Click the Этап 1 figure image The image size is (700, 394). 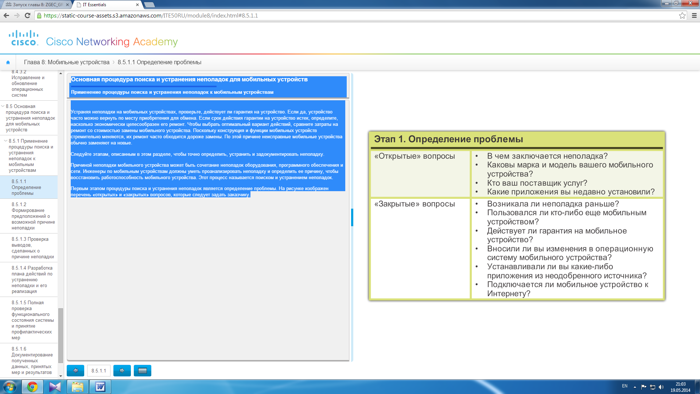click(517, 216)
